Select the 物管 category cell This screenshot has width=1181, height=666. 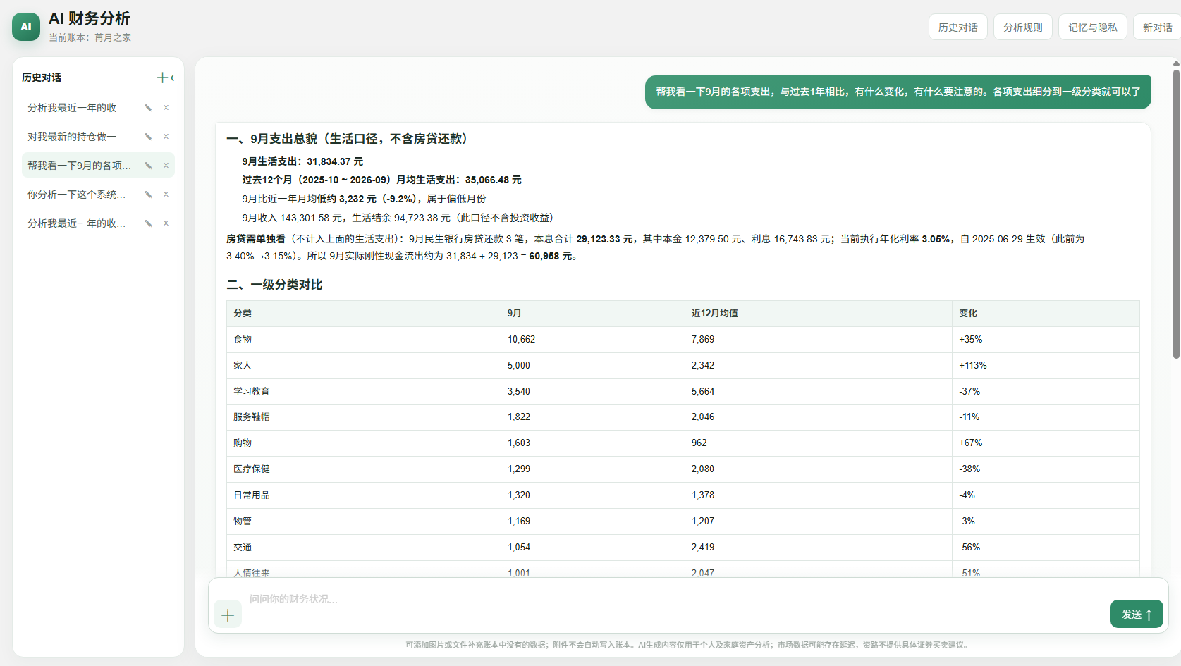[363, 522]
